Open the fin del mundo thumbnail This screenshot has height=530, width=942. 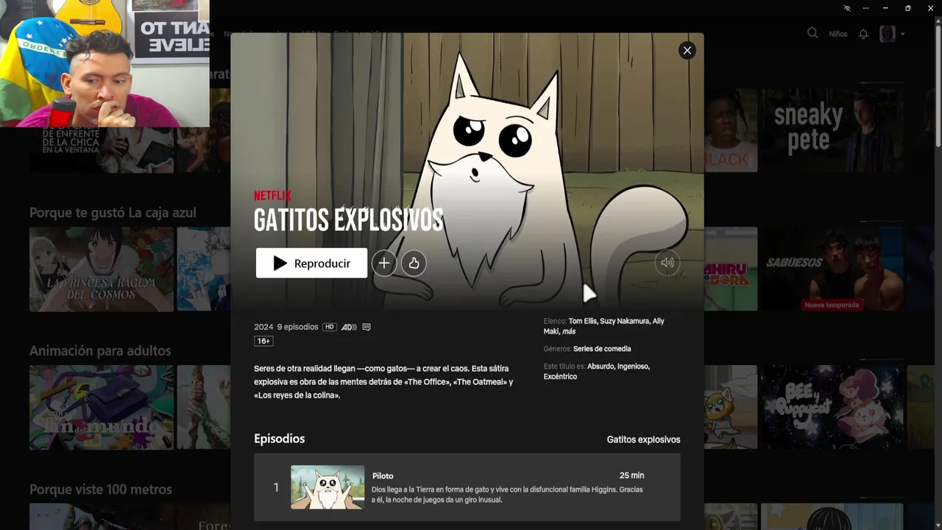point(102,407)
